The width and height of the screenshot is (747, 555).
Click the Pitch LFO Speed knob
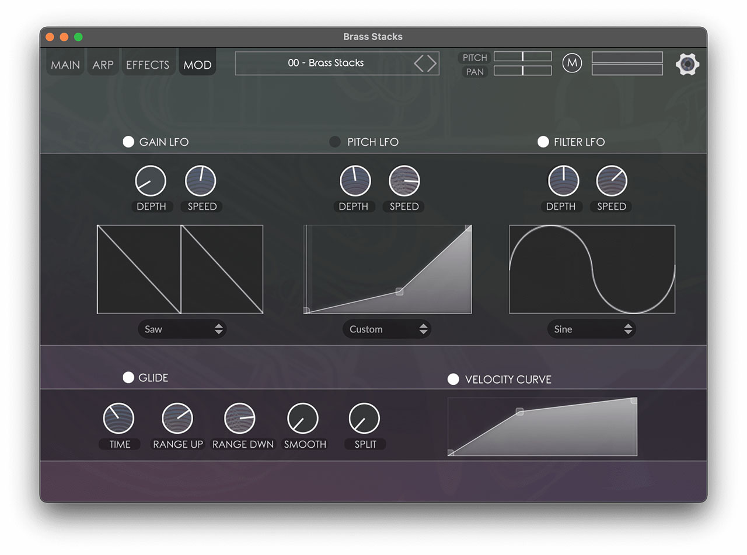click(x=404, y=181)
